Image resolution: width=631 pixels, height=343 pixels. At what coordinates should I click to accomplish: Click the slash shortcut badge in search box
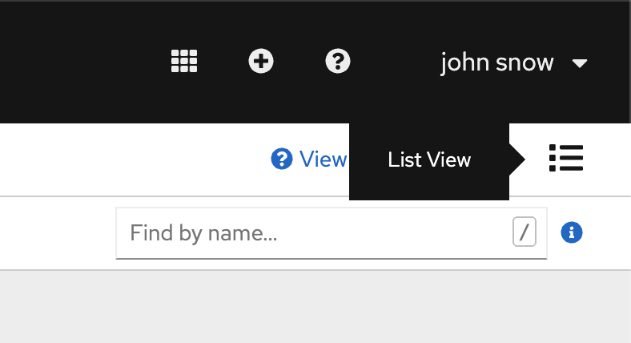(x=524, y=232)
